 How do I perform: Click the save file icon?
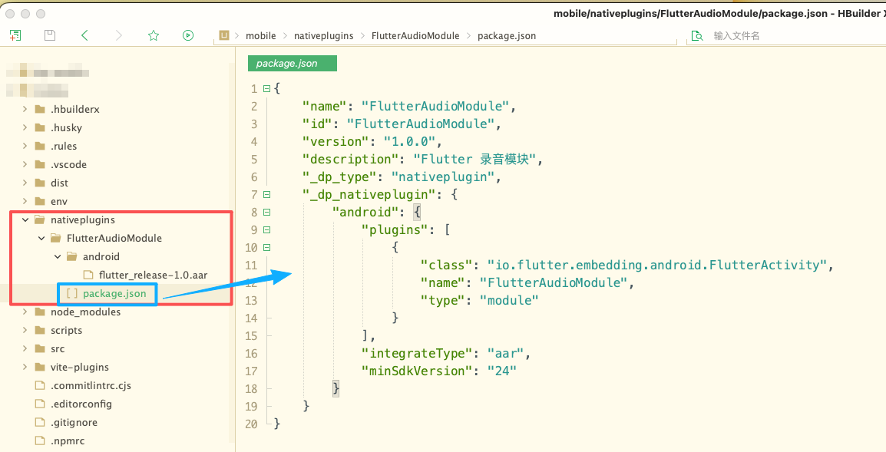tap(50, 35)
